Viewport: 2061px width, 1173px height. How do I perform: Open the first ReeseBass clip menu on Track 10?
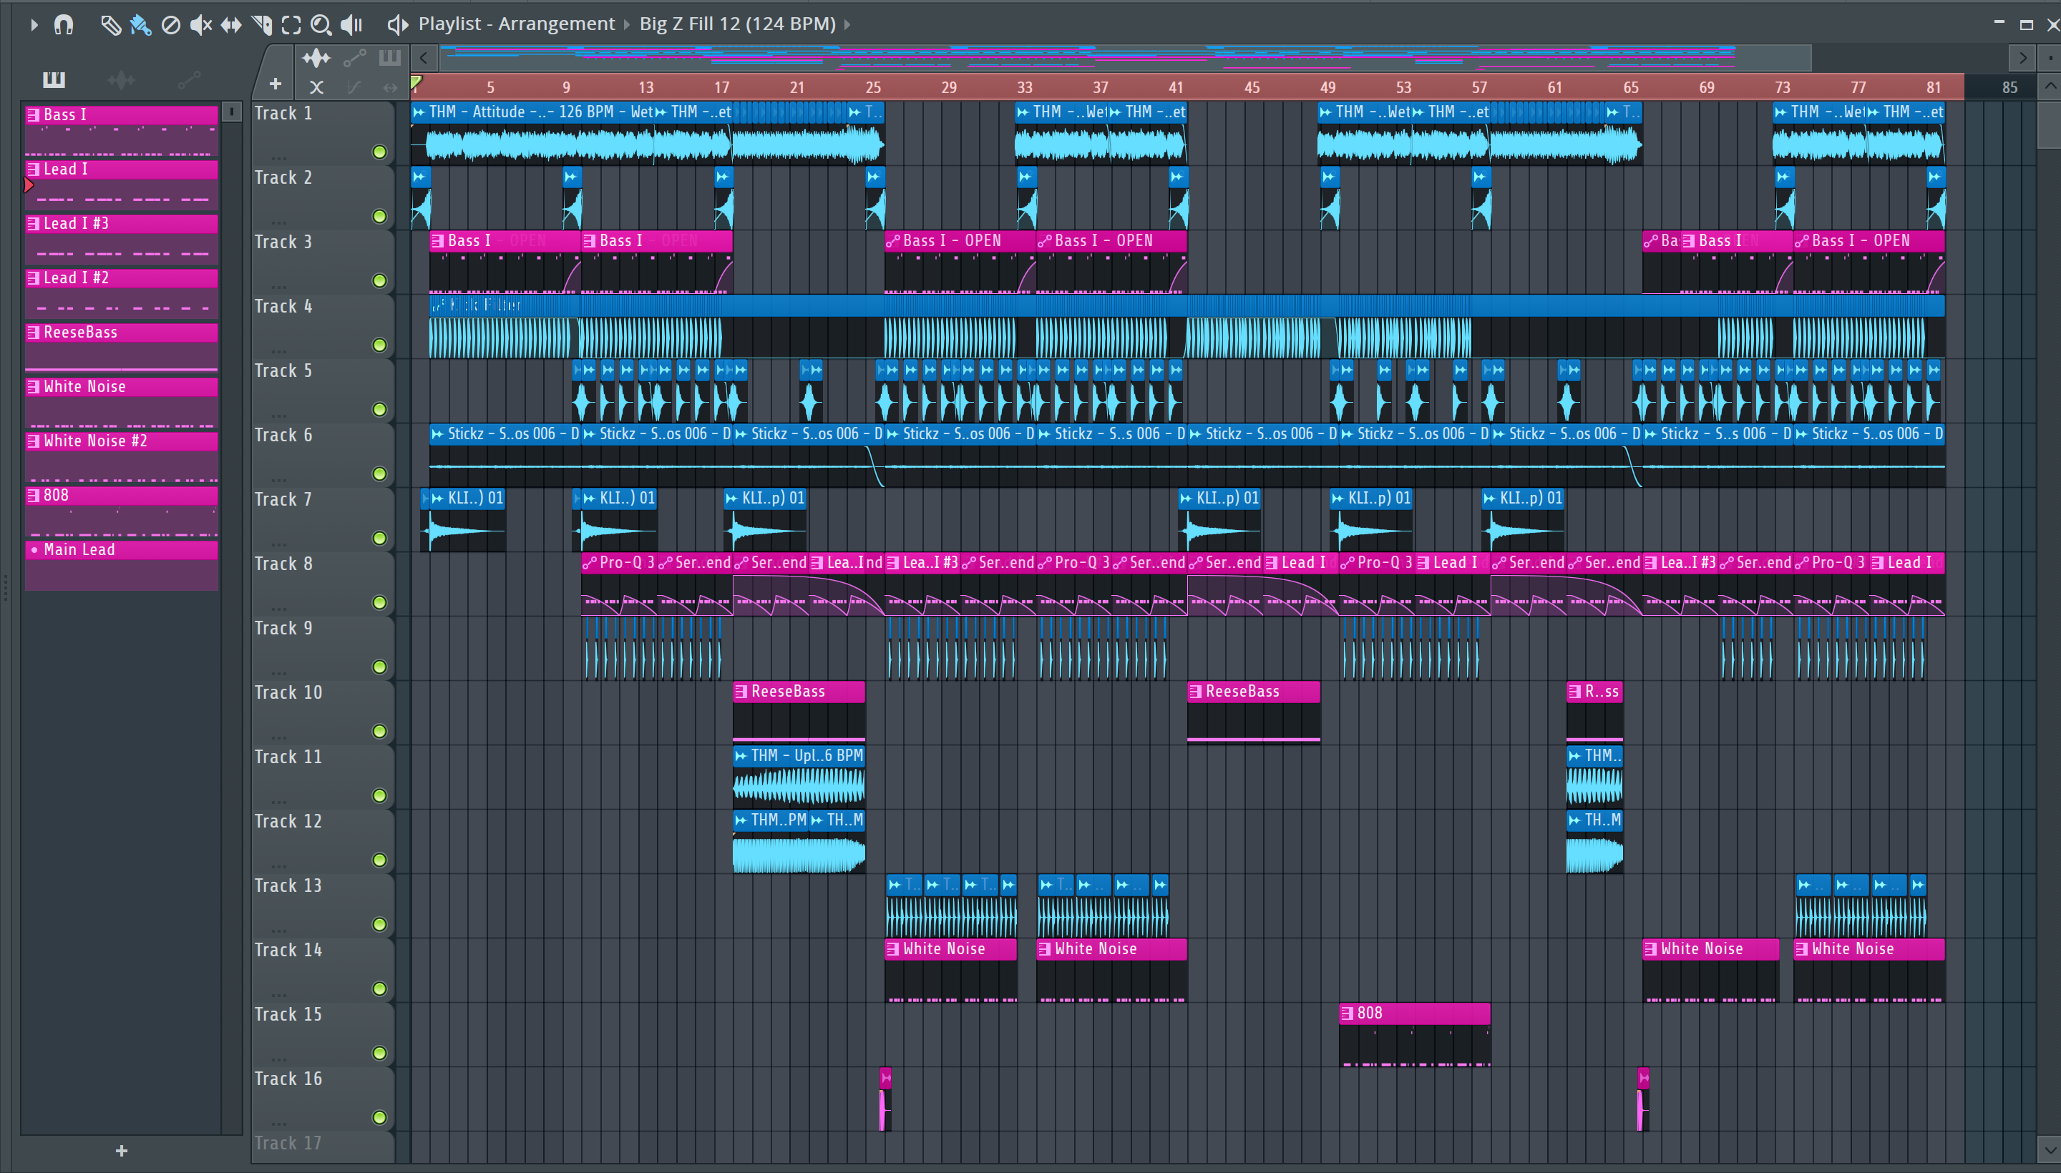point(741,691)
